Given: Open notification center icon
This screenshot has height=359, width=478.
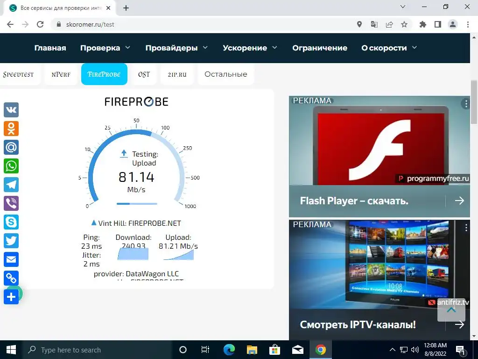Looking at the screenshot, I should click(x=460, y=350).
